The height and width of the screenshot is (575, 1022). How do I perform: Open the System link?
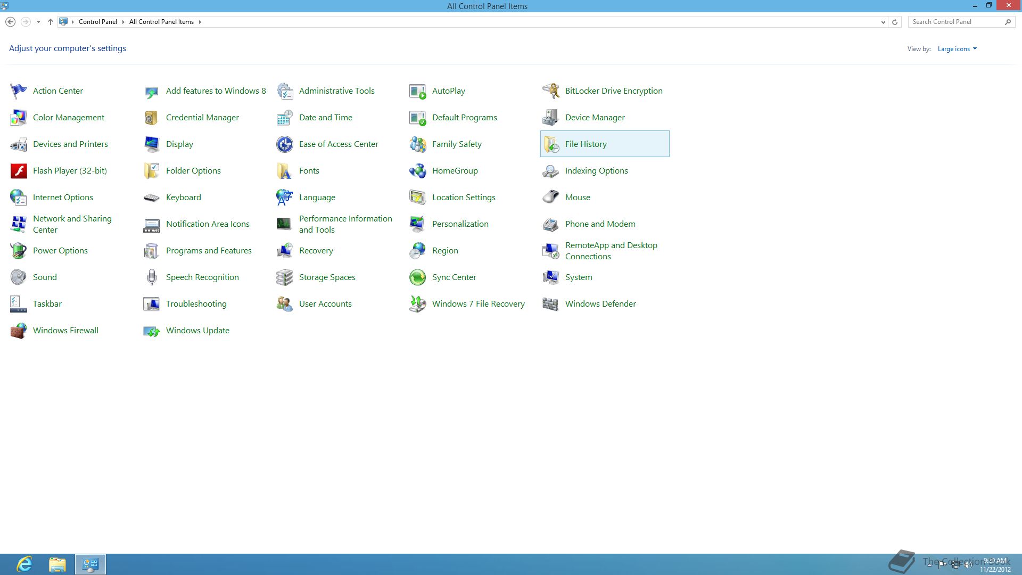point(579,277)
